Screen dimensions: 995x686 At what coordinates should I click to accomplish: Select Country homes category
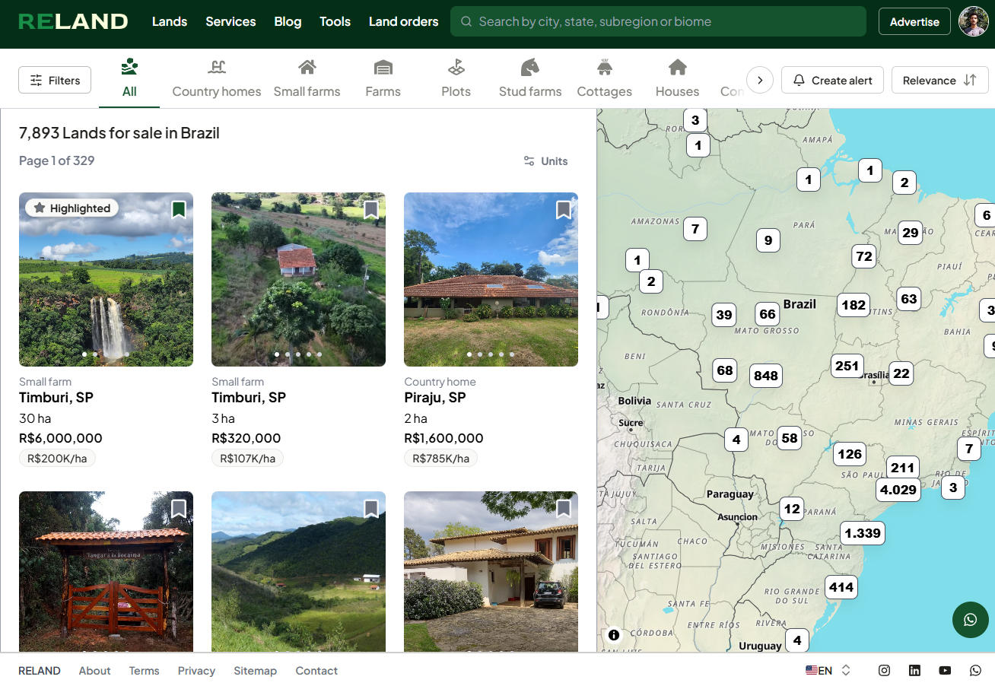pyautogui.click(x=217, y=79)
